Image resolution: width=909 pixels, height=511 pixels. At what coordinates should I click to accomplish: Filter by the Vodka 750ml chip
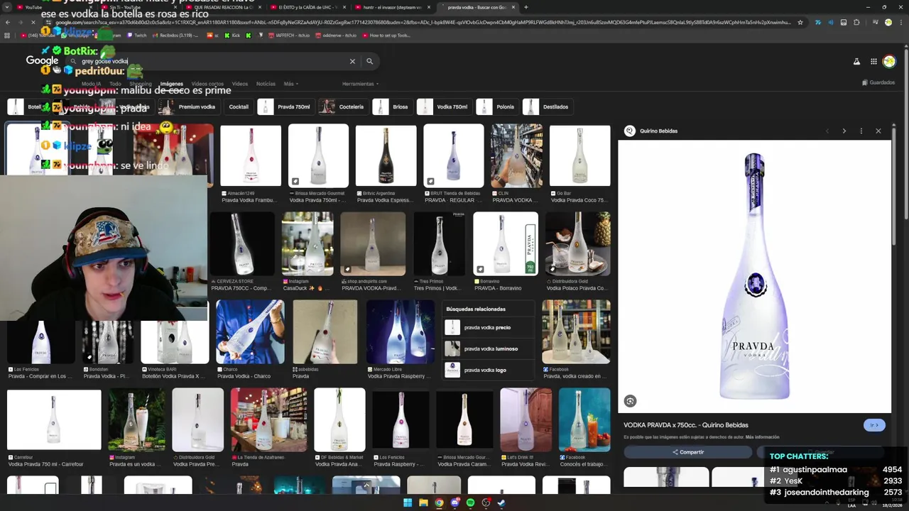tap(444, 107)
